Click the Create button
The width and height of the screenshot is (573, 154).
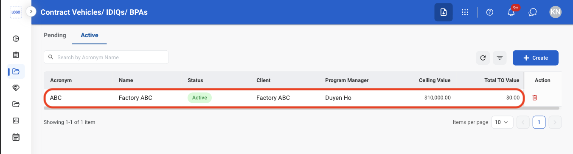pyautogui.click(x=536, y=58)
